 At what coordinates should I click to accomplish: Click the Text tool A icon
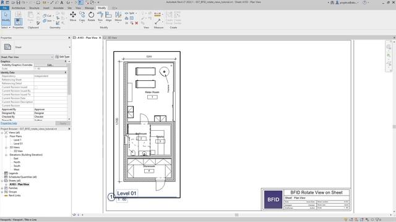[62, 2]
